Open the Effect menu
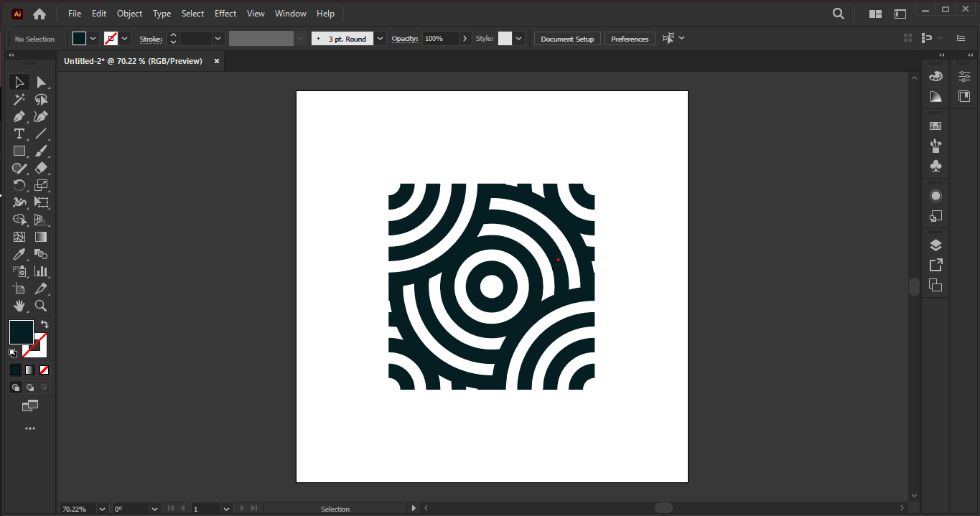The image size is (980, 516). coord(225,13)
